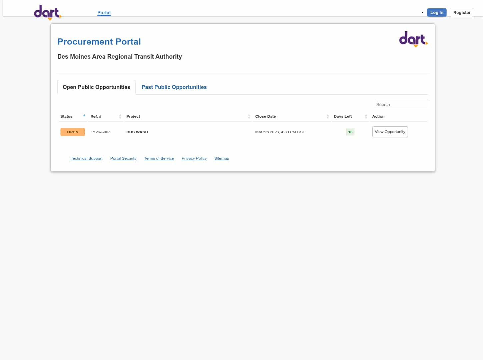
Task: Click the Register button
Action: coord(462,13)
